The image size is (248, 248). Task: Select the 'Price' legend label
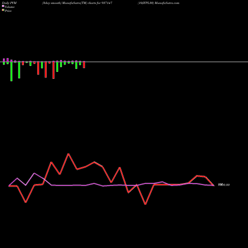tap(8, 11)
